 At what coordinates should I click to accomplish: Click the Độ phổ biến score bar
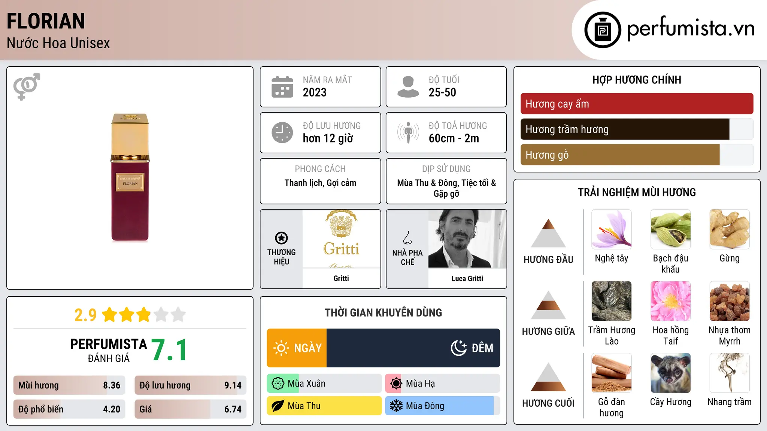tap(69, 409)
